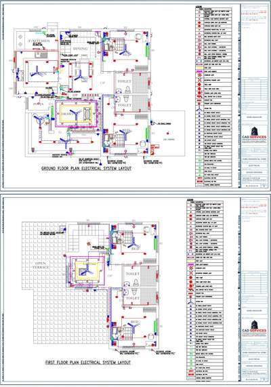Click yellow swatch in first floor legend
The image size is (271, 387).
coord(190,261)
